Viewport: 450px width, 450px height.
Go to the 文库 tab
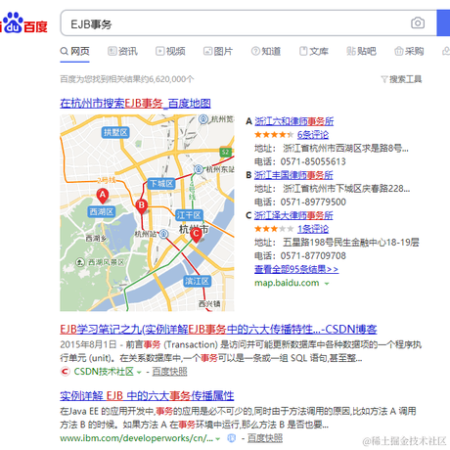[314, 51]
